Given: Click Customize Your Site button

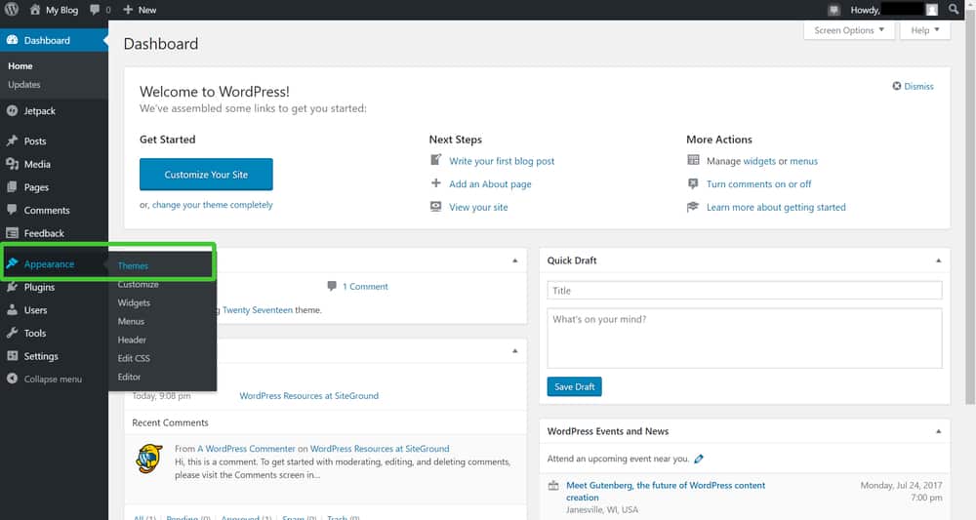Looking at the screenshot, I should coord(206,175).
